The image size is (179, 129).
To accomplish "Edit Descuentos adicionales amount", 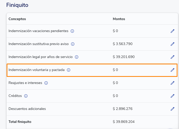I will (172, 109).
